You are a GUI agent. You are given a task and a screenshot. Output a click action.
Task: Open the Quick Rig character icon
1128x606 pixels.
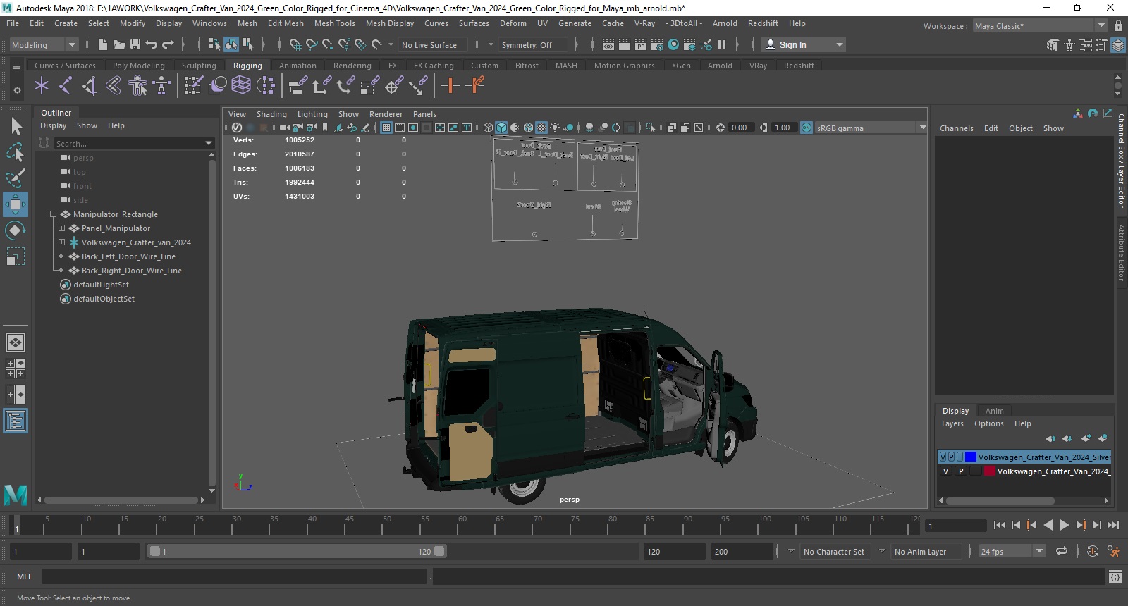coord(137,86)
